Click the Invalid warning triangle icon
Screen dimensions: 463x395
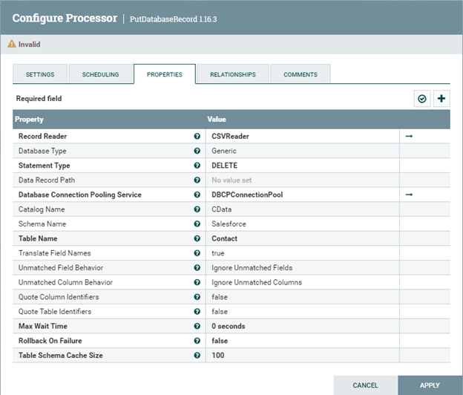pos(12,45)
